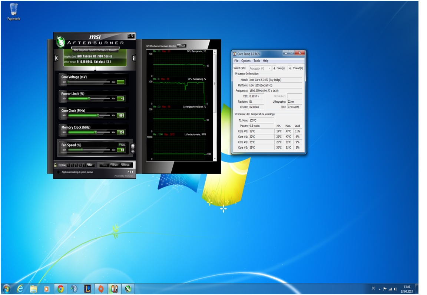
Task: Click the Platform field 'LGA 1155 (Socket H2)'
Action: pos(275,85)
